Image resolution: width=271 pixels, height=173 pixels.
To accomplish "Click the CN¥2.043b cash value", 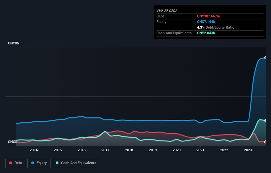I will click(x=206, y=33).
